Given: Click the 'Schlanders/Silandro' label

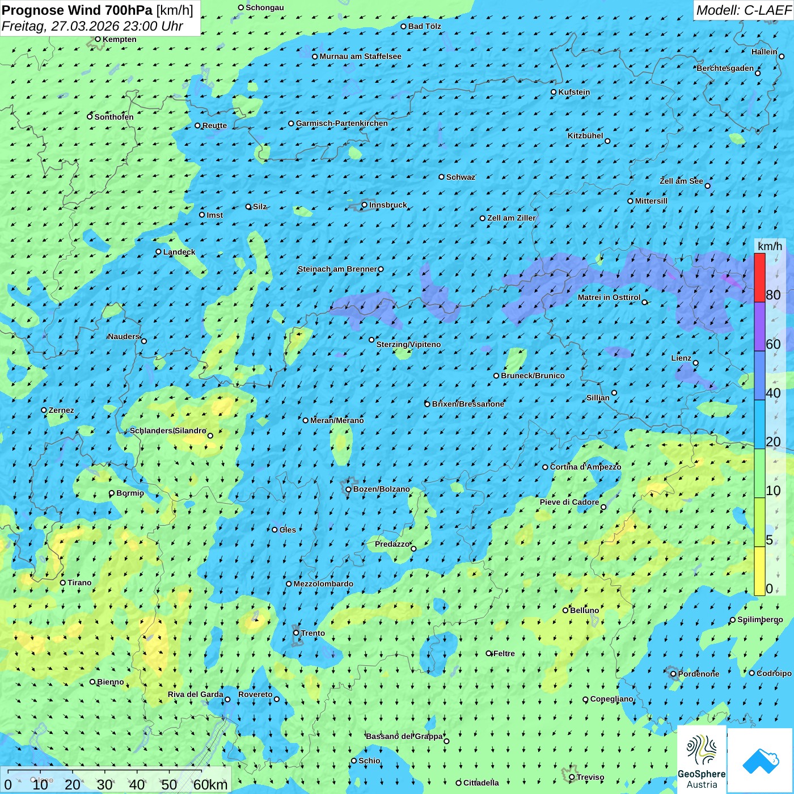Looking at the screenshot, I should pos(168,430).
